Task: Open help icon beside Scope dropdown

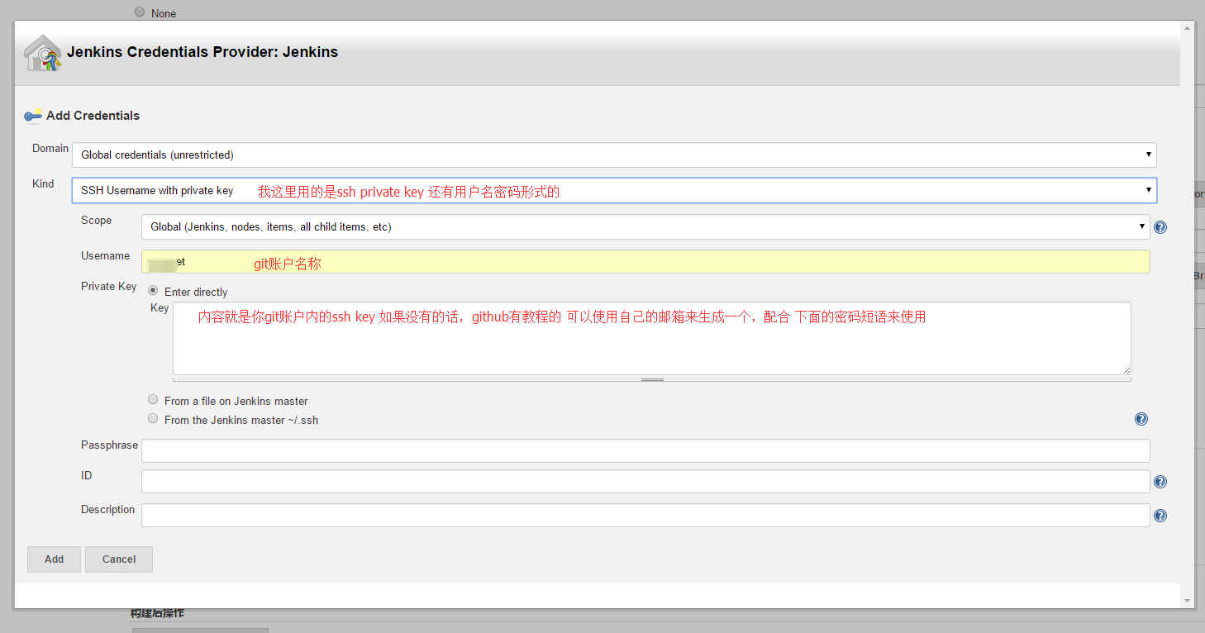Action: coord(1160,227)
